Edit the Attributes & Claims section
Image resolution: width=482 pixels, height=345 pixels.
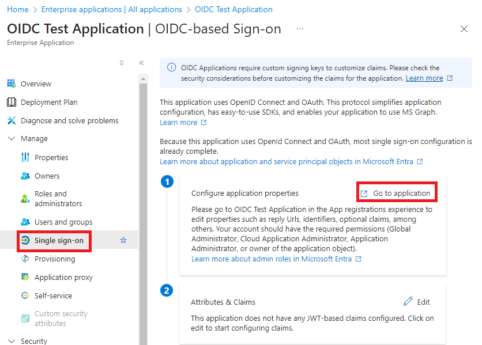[x=417, y=302]
